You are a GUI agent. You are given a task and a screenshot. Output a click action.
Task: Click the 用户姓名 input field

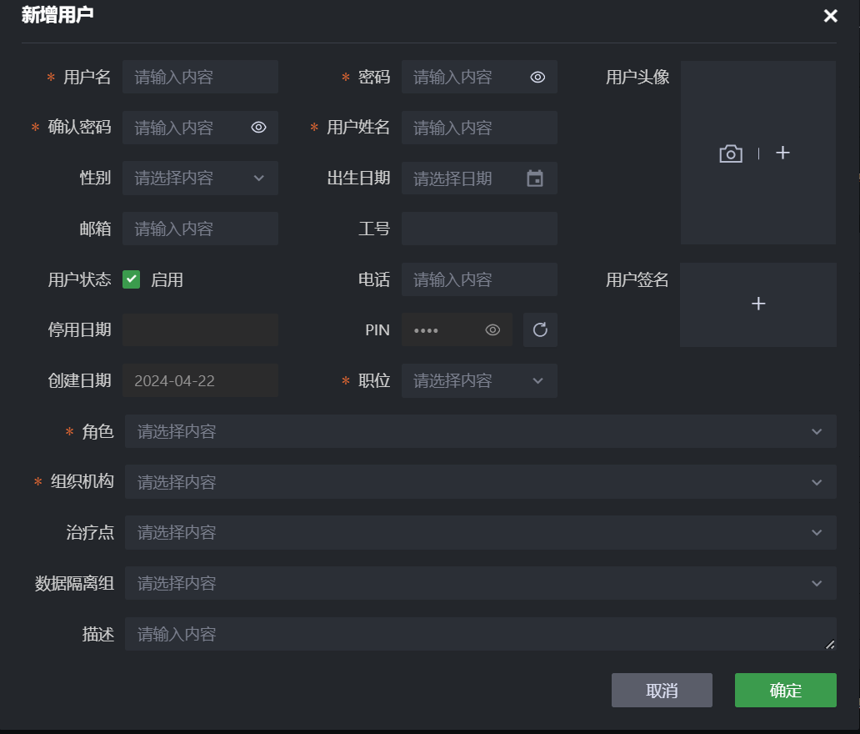[479, 128]
